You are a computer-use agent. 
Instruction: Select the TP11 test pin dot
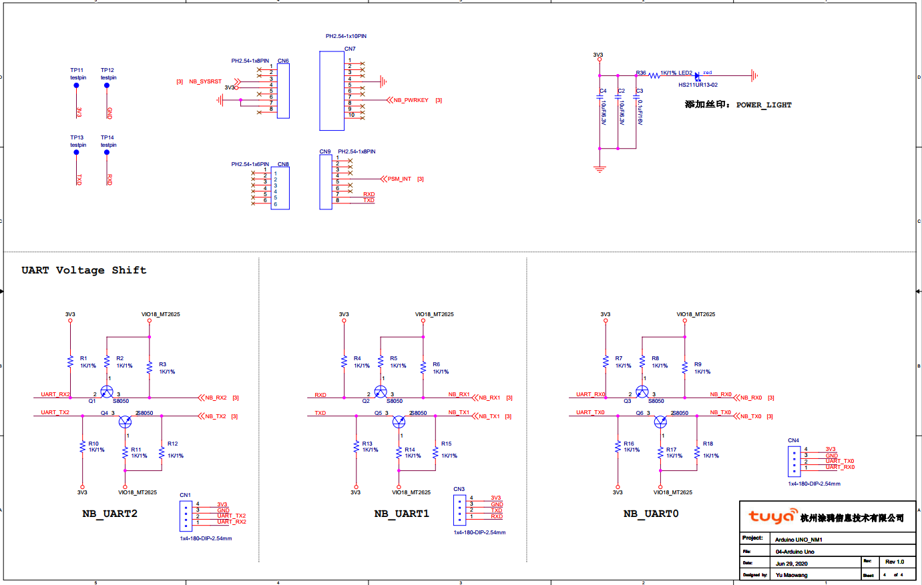[76, 85]
